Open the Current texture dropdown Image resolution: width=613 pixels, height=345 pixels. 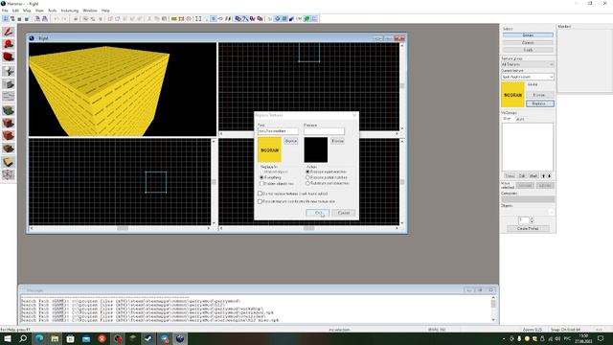528,77
